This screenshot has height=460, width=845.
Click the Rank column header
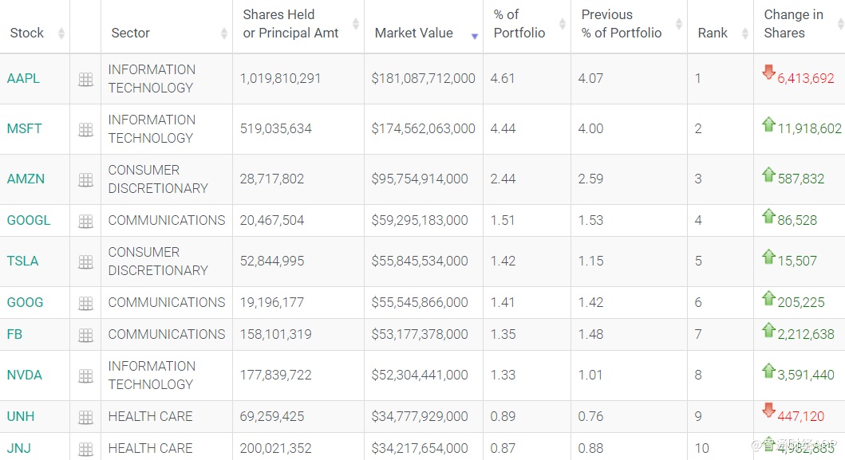click(x=713, y=33)
